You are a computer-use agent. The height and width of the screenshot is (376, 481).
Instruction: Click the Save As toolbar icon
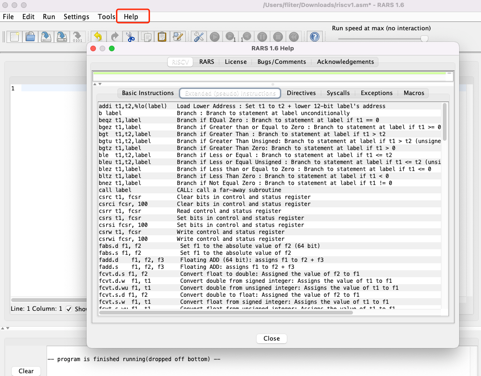(x=62, y=37)
